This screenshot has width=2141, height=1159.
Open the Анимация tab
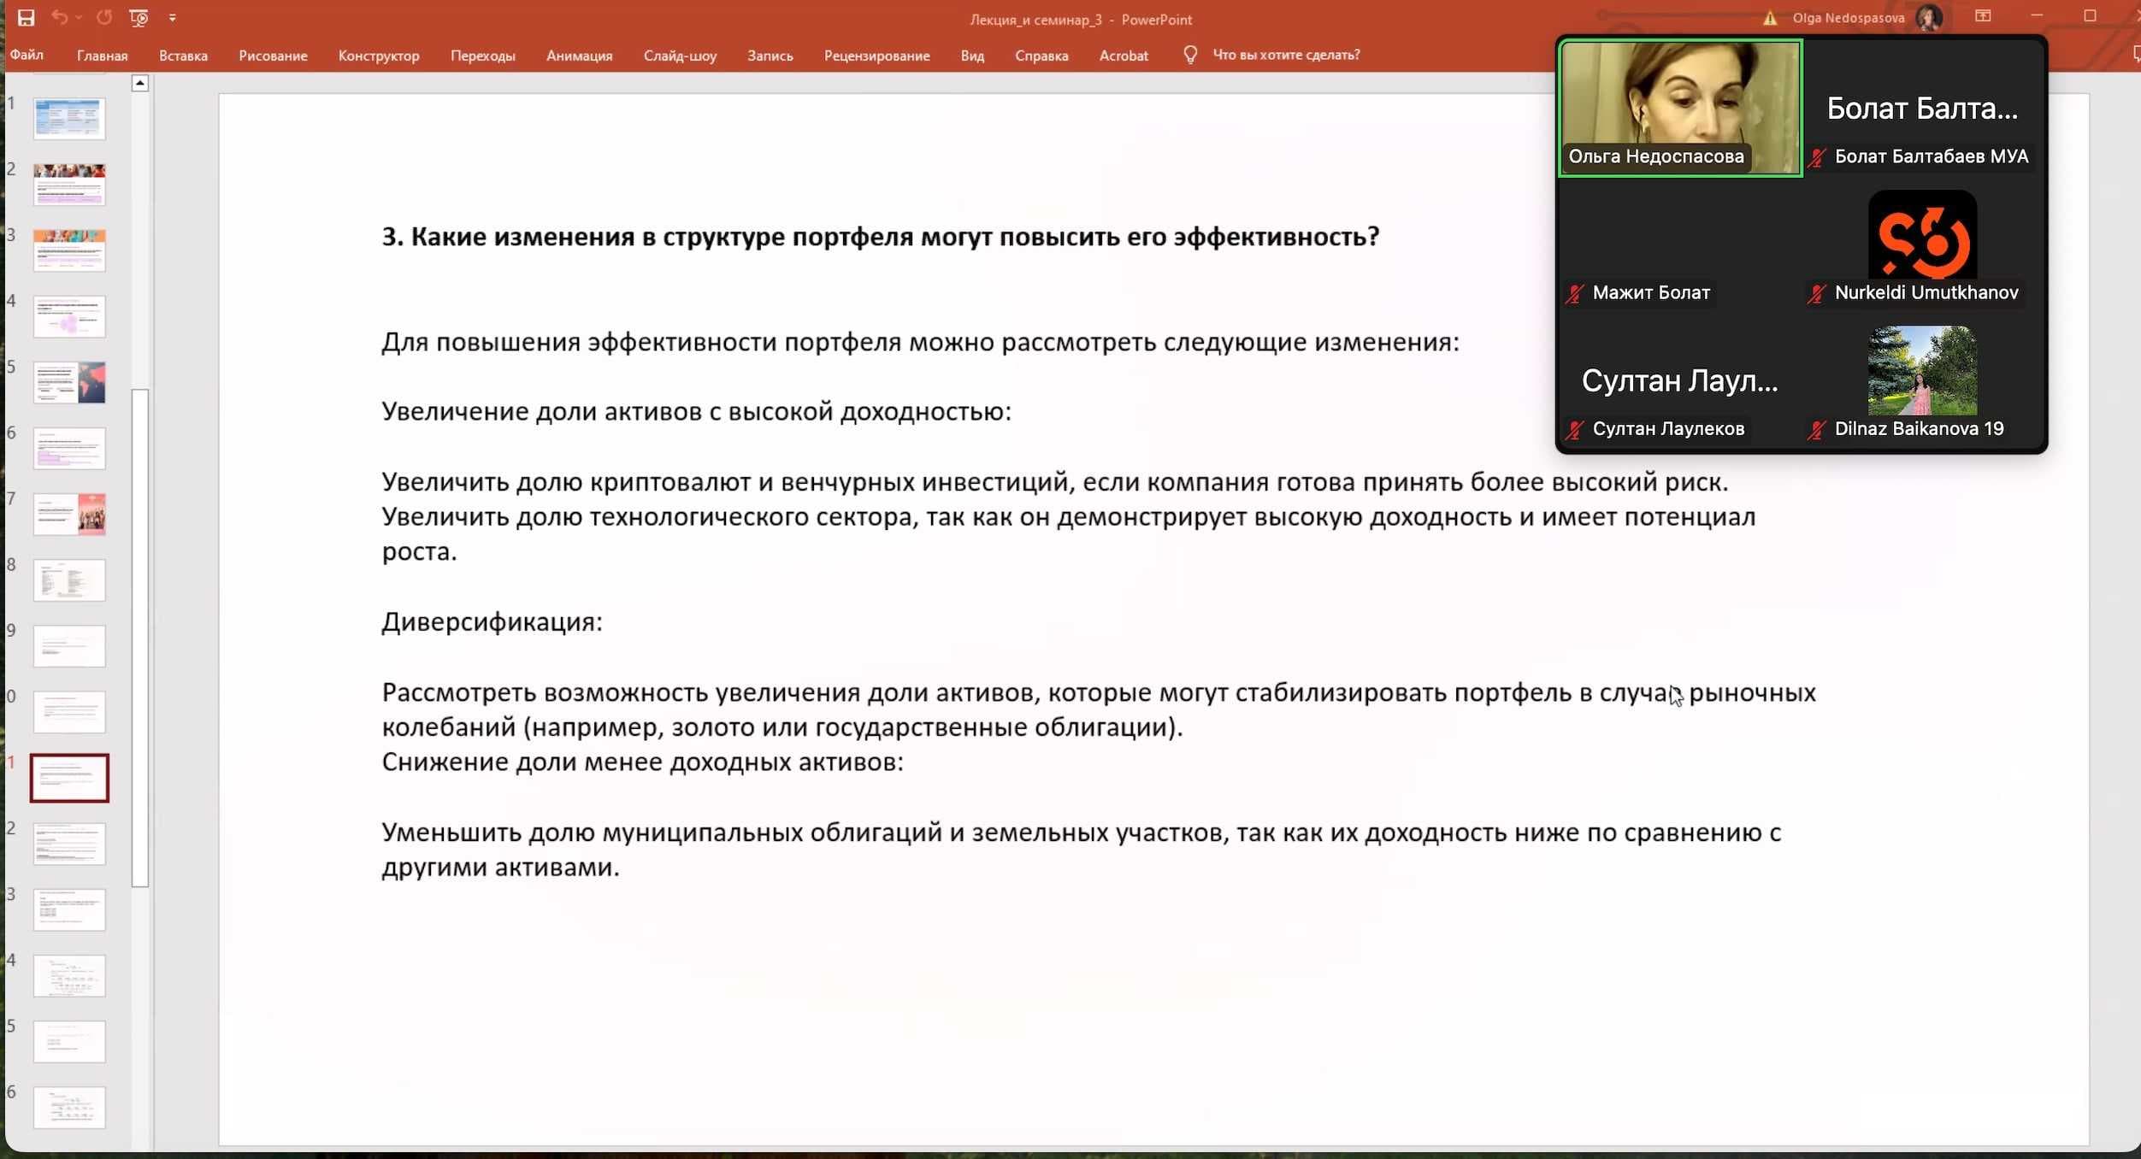[x=580, y=56]
